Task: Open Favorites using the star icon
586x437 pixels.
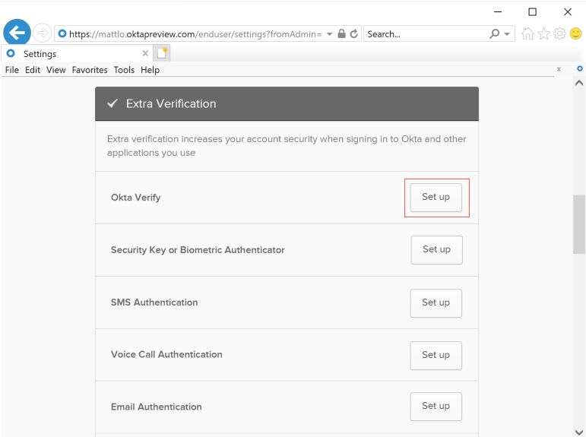Action: tap(544, 34)
